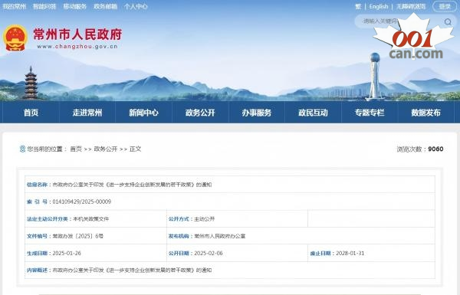Click the 我的常州 top link
Screen dimensions: 460x295
pos(14,6)
